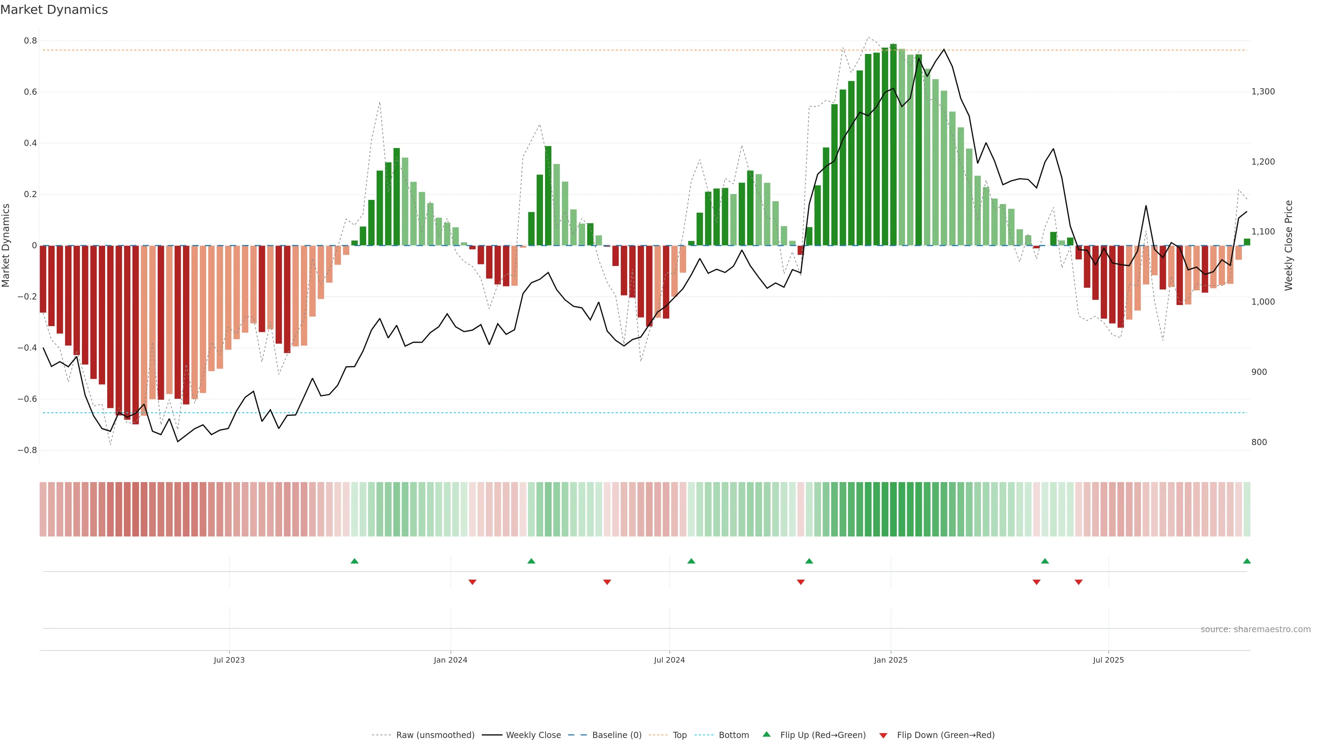Click the Jul 2023 x-axis label
The image size is (1328, 747).
click(x=229, y=660)
